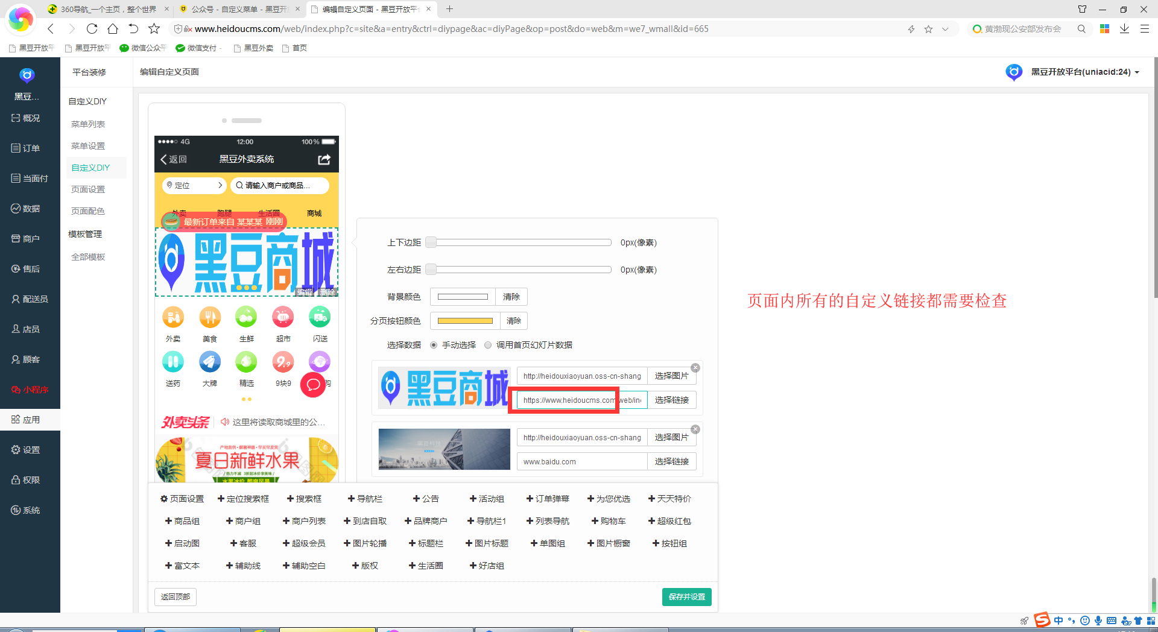
Task: Click the microphone icon in the input method bar
Action: click(1098, 621)
